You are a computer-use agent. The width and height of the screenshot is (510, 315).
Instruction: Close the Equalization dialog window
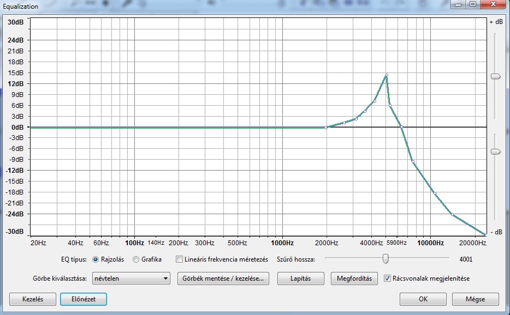click(x=493, y=5)
